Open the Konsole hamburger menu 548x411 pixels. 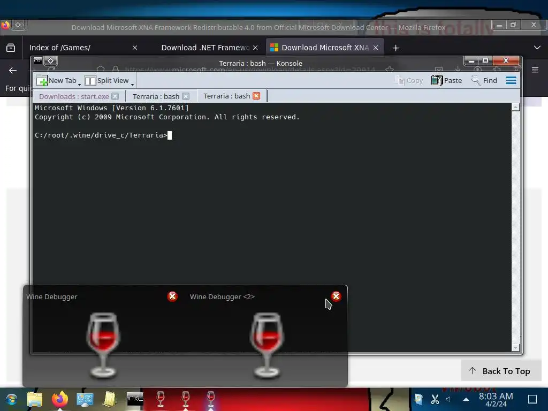pos(511,80)
